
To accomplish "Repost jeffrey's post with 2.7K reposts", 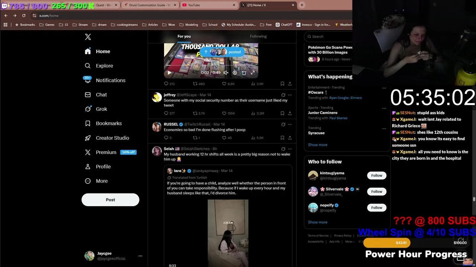I will (199, 113).
